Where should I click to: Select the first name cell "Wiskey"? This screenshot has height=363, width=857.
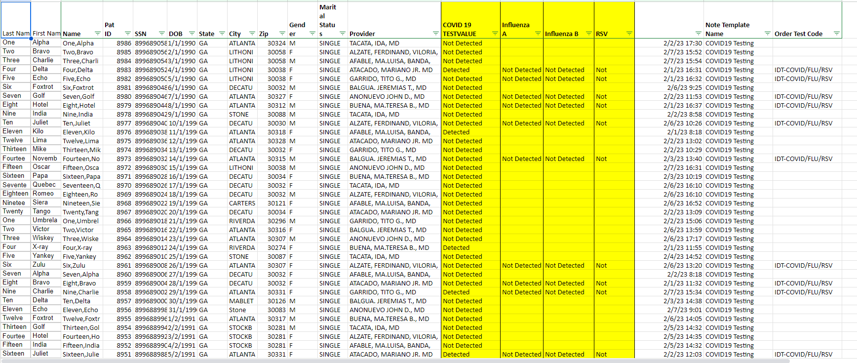[x=46, y=238]
